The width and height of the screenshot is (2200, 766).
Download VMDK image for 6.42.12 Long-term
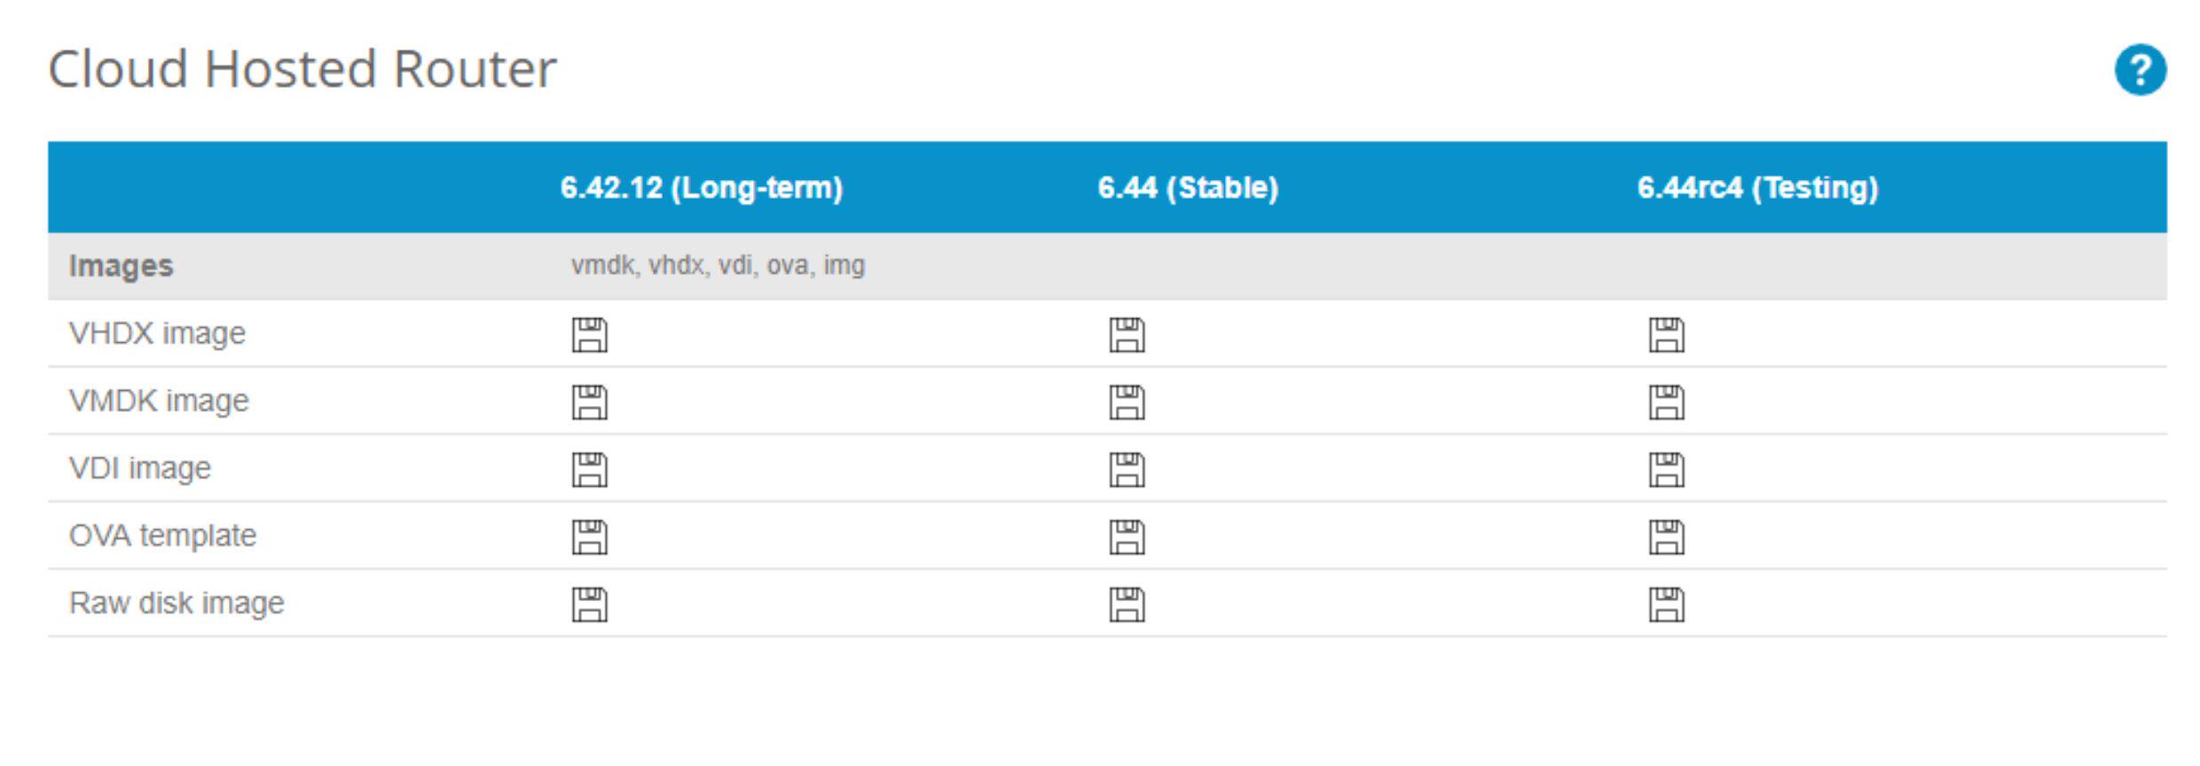[x=590, y=403]
